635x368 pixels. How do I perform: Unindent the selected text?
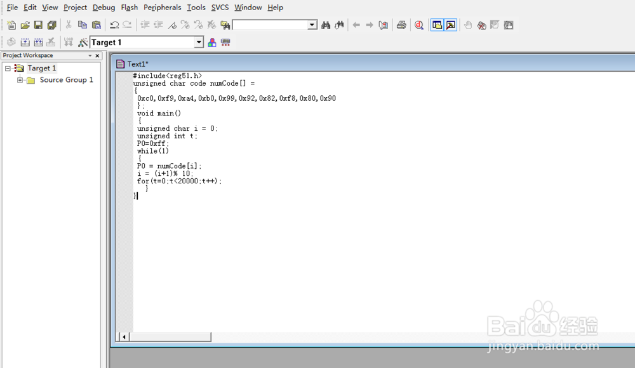coord(158,25)
